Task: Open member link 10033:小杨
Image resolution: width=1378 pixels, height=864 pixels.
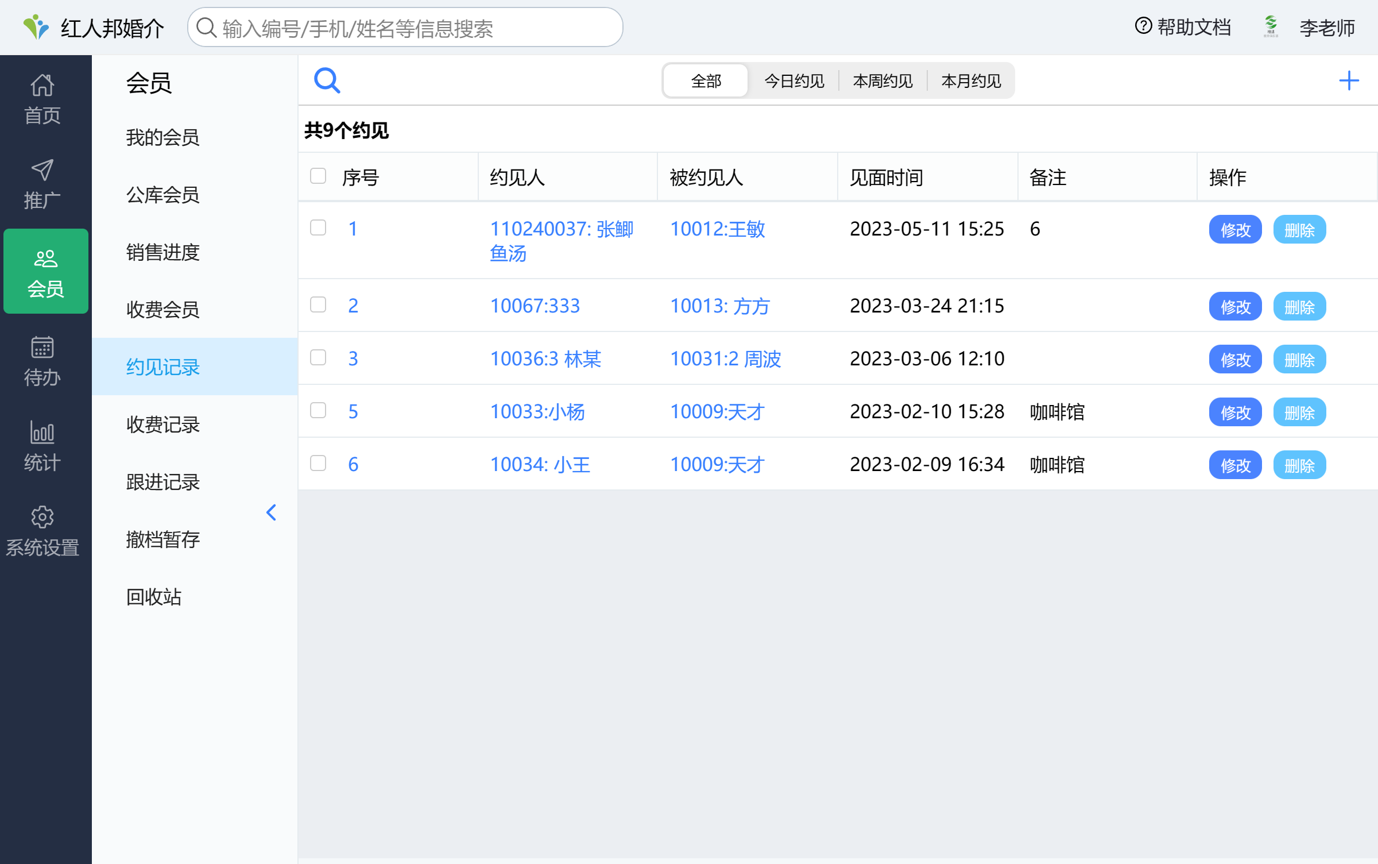Action: (x=537, y=411)
